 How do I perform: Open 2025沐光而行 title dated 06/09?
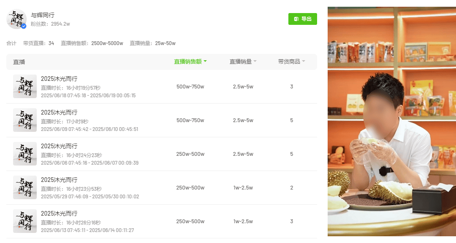pyautogui.click(x=59, y=112)
